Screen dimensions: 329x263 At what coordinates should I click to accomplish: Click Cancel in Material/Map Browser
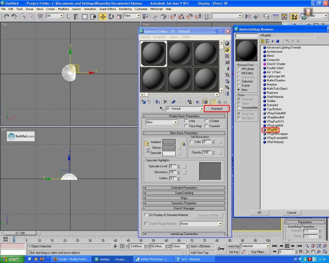click(x=292, y=213)
